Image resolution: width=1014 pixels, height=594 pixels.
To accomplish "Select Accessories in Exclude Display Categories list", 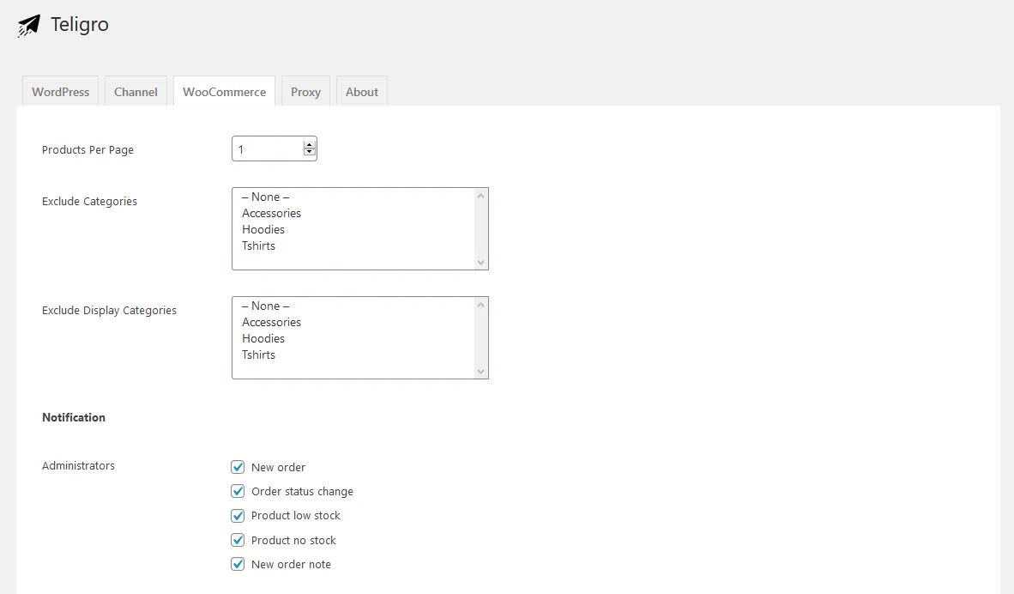I will coord(272,322).
